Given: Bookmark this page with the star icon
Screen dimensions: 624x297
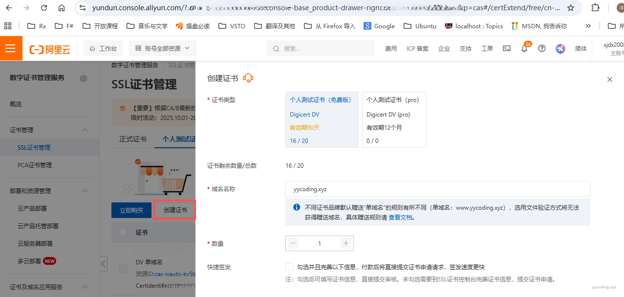Looking at the screenshot, I should [570, 8].
